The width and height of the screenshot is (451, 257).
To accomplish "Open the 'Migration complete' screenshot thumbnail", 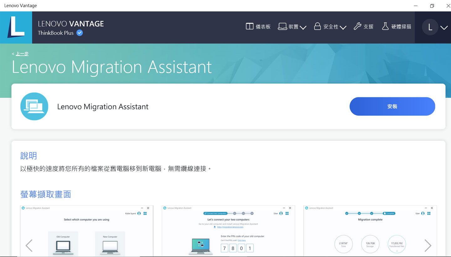I will [x=370, y=231].
